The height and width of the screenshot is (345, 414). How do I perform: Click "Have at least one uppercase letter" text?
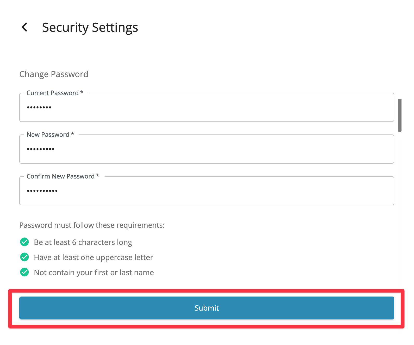[93, 257]
